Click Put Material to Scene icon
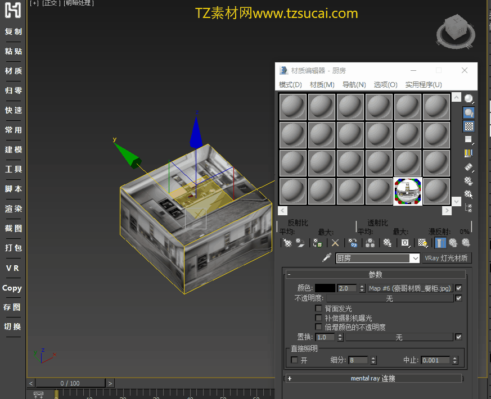The width and height of the screenshot is (491, 399). [300, 243]
